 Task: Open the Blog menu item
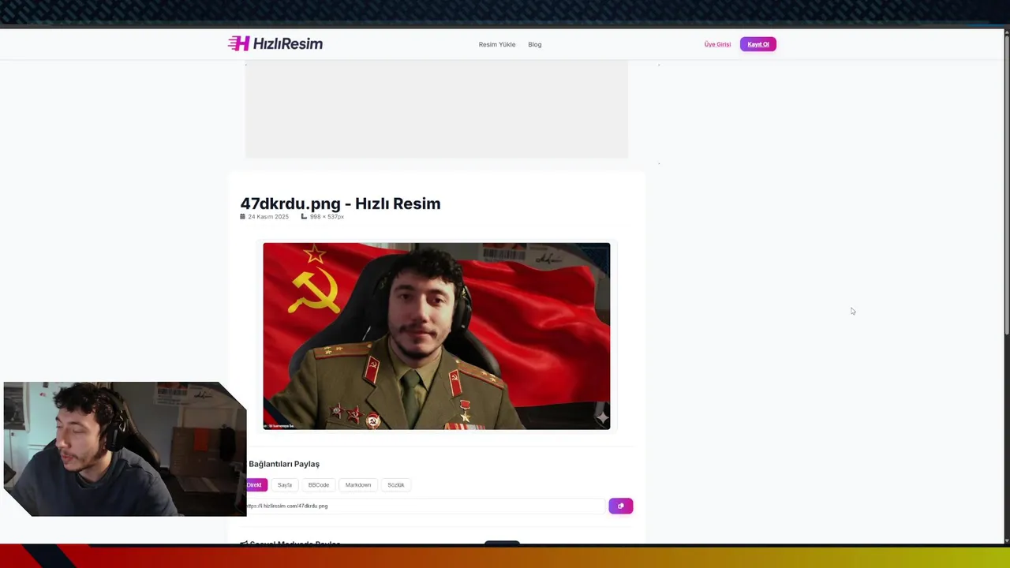click(534, 44)
